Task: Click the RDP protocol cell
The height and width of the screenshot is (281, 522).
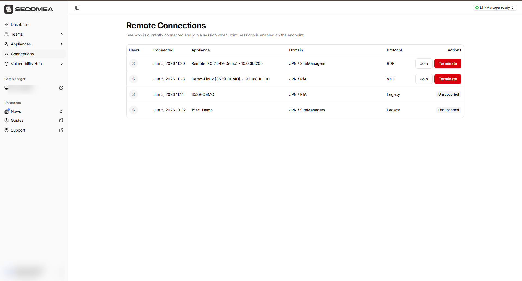Action: coord(391,63)
